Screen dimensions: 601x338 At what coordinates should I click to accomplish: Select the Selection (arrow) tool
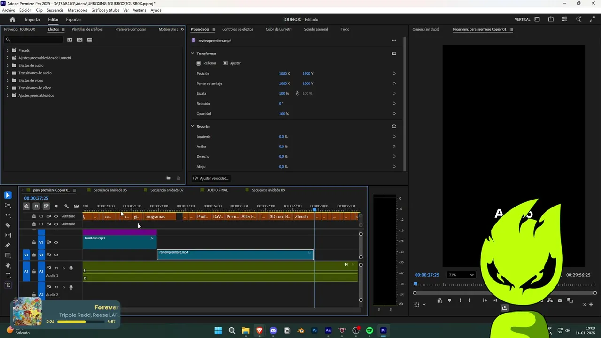[8, 195]
